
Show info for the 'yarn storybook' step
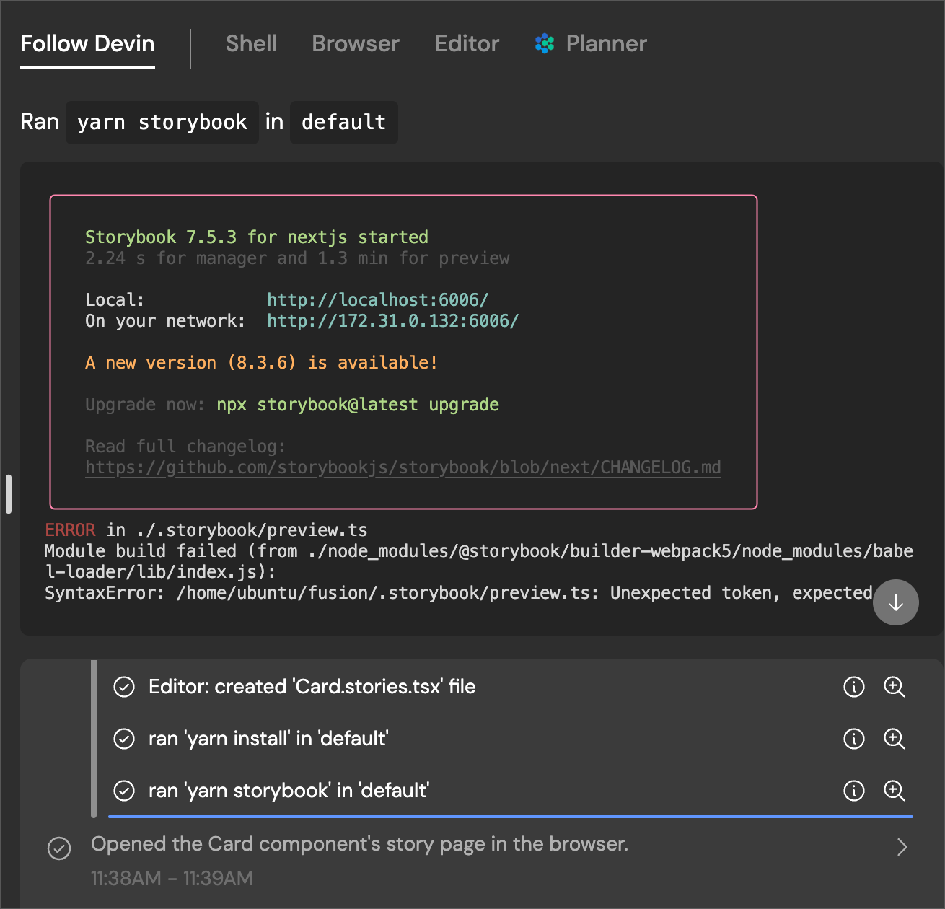coord(854,791)
